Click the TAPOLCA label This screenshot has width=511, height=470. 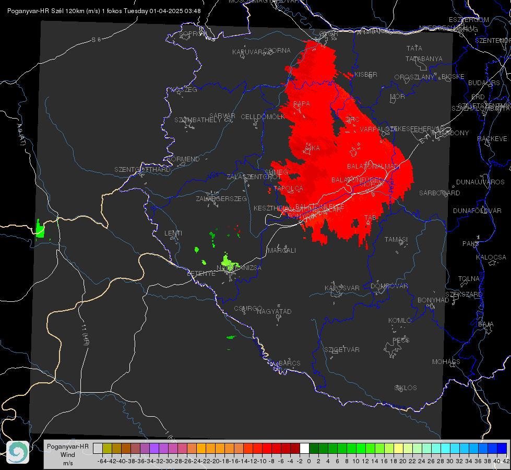coord(289,188)
